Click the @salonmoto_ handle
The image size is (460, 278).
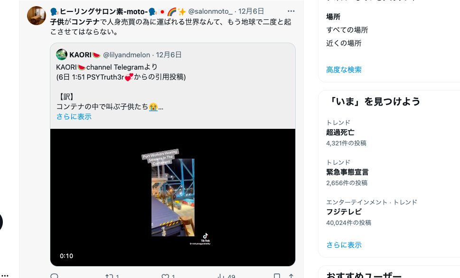[210, 11]
